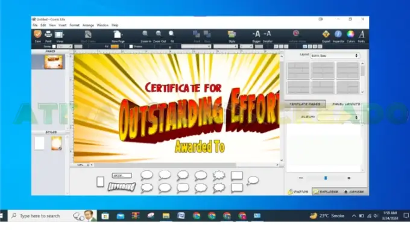Open the Layout dropdown
Image resolution: width=410 pixels, height=230 pixels.
(x=335, y=55)
